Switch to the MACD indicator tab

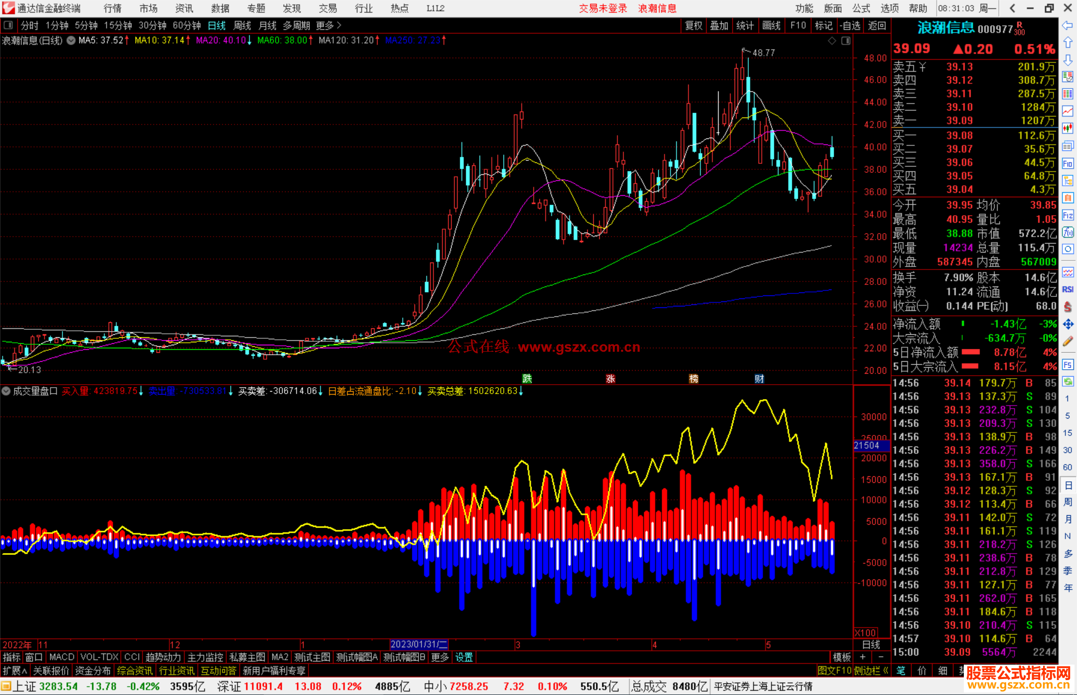tap(62, 657)
